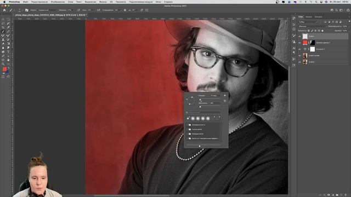Select the Hand tool

(x=8, y=60)
